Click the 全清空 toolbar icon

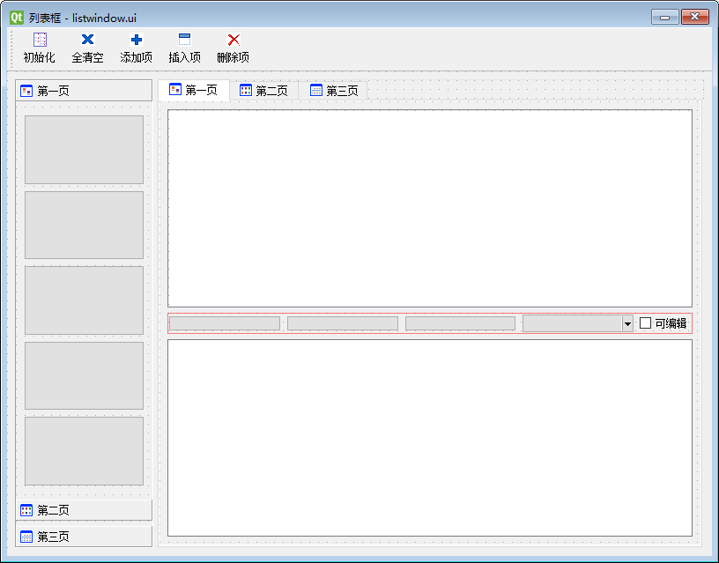point(87,40)
